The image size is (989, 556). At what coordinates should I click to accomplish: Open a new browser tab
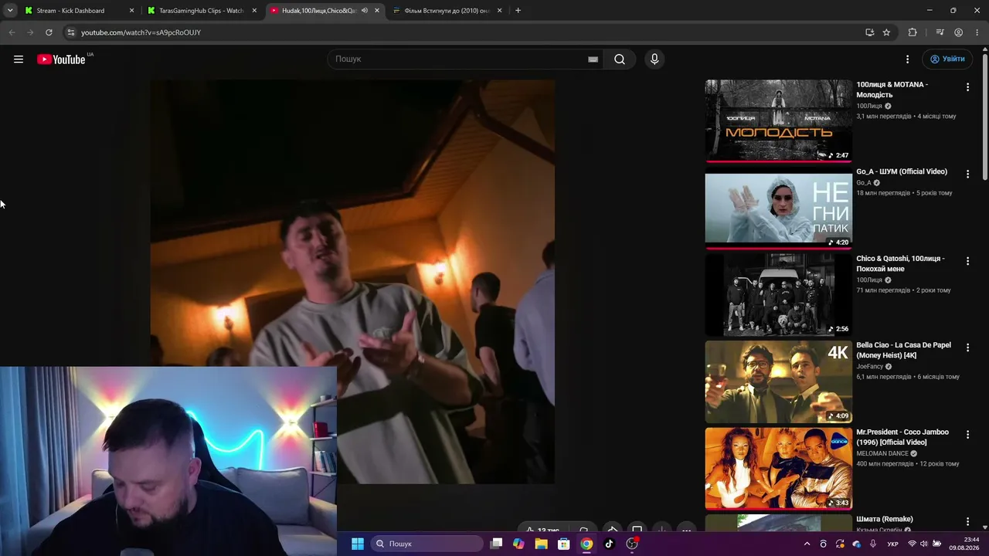coord(518,11)
